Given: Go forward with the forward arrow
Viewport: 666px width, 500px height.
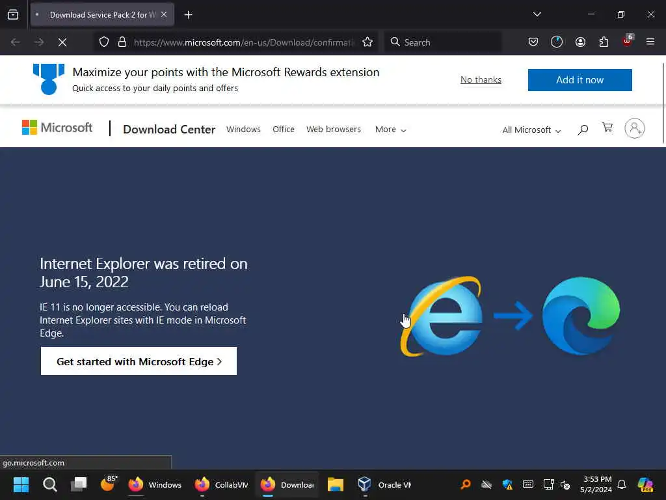Looking at the screenshot, I should point(39,42).
